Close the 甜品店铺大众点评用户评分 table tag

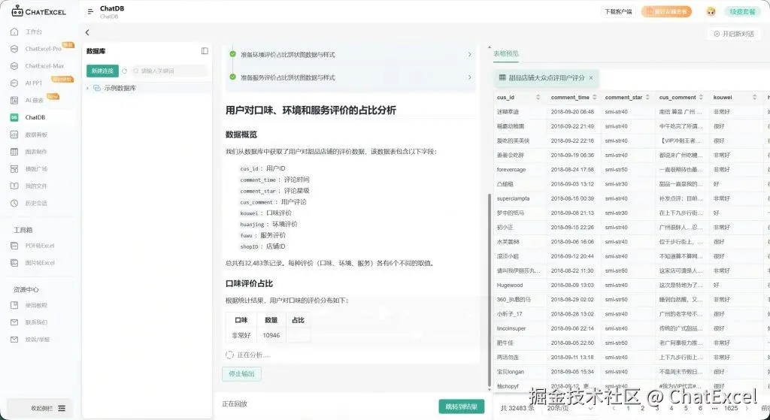coord(591,77)
